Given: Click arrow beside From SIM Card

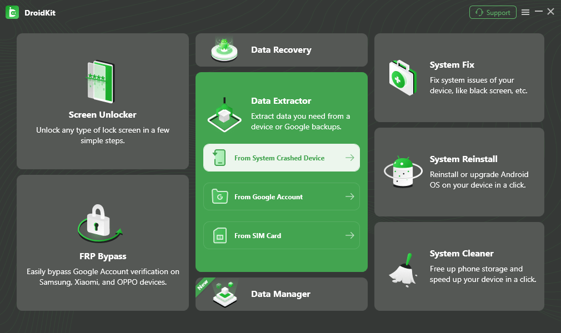Looking at the screenshot, I should tap(350, 235).
